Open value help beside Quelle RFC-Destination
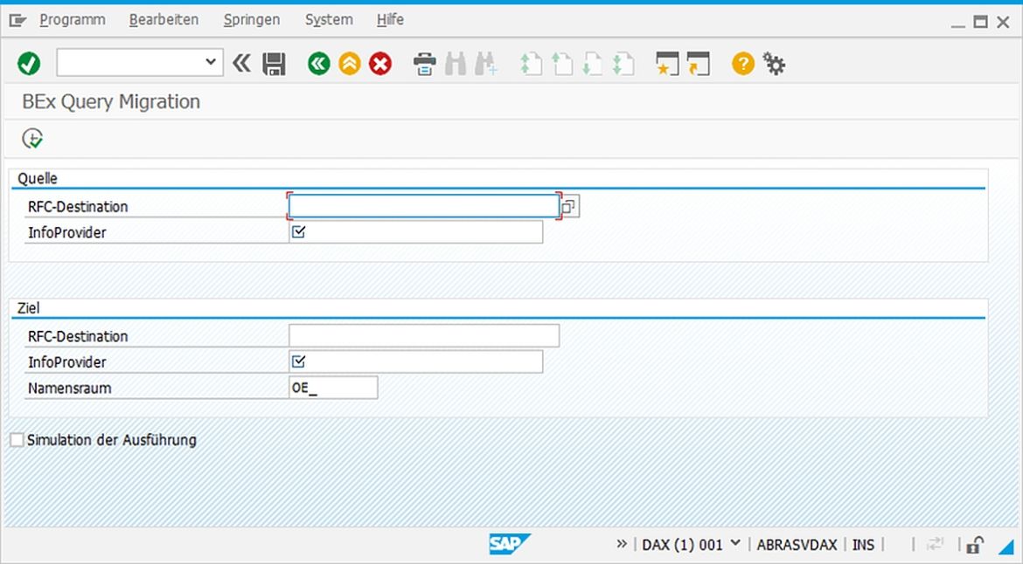 click(x=569, y=207)
